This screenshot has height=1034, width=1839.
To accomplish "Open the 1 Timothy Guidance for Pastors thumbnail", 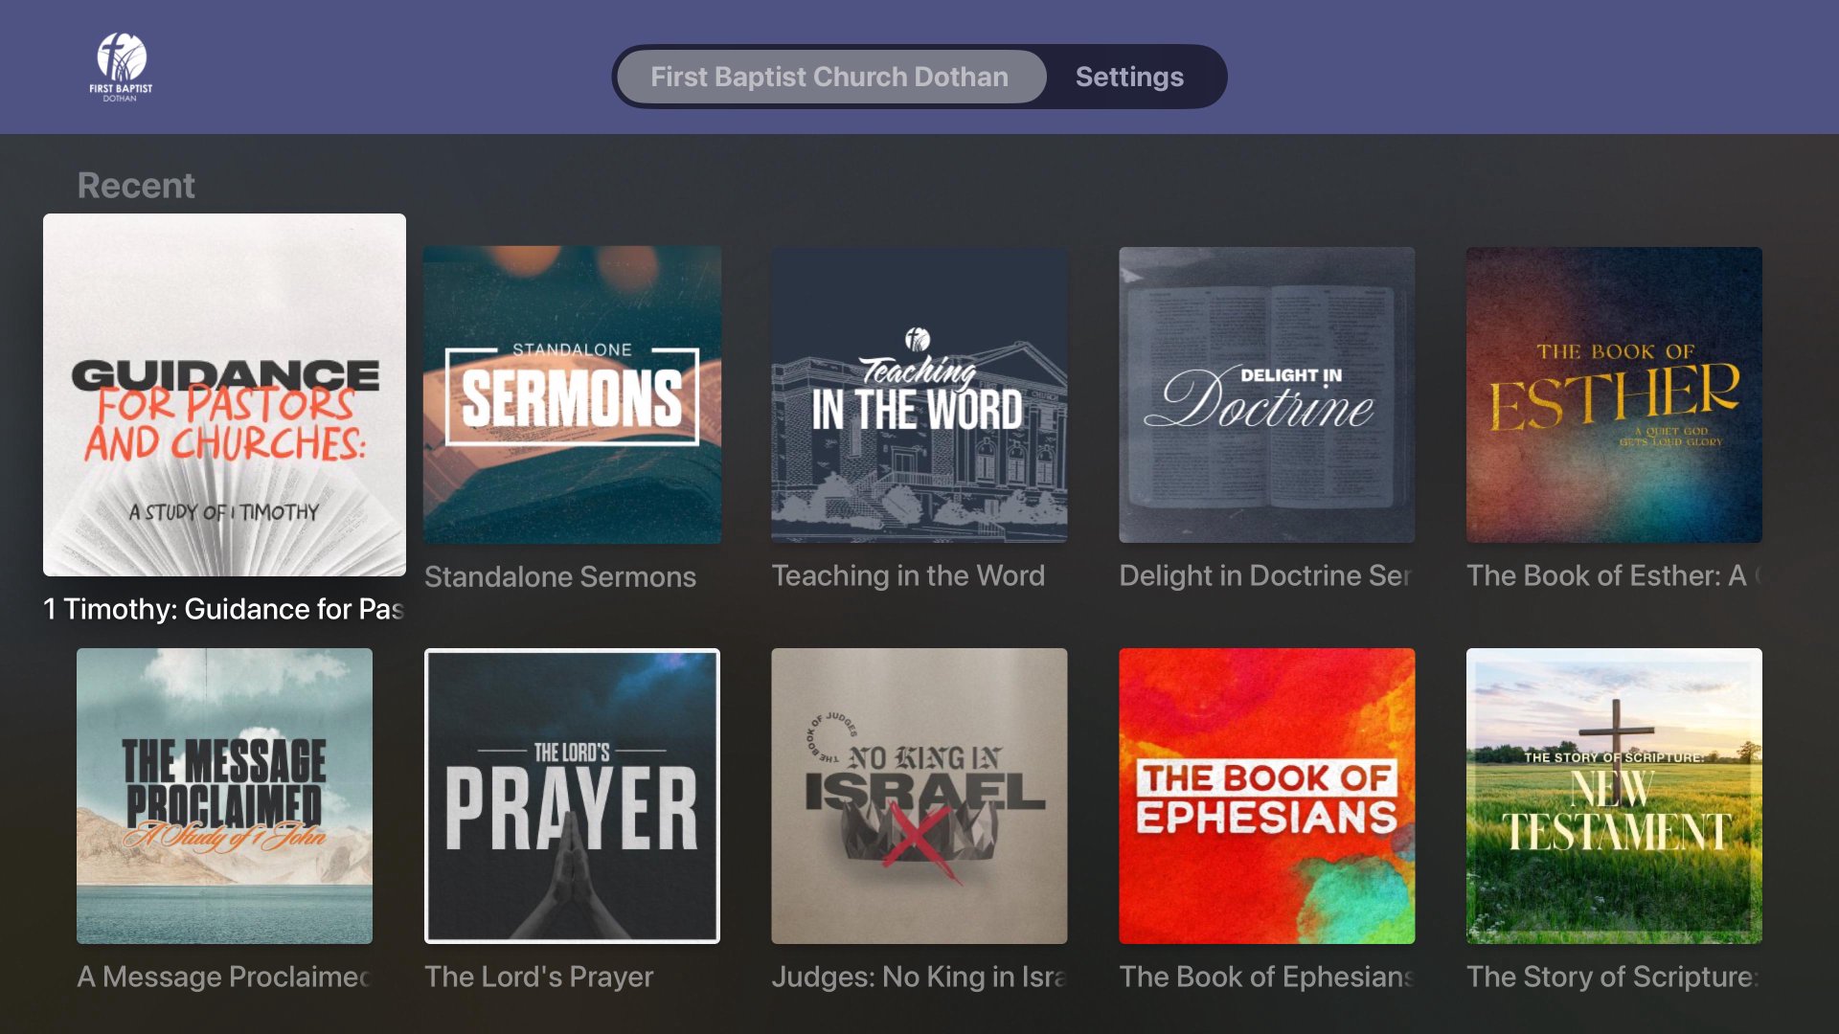I will (224, 394).
